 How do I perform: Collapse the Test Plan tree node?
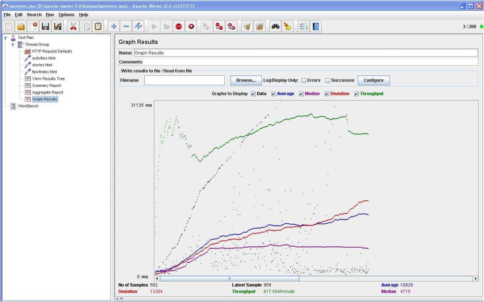click(x=6, y=38)
